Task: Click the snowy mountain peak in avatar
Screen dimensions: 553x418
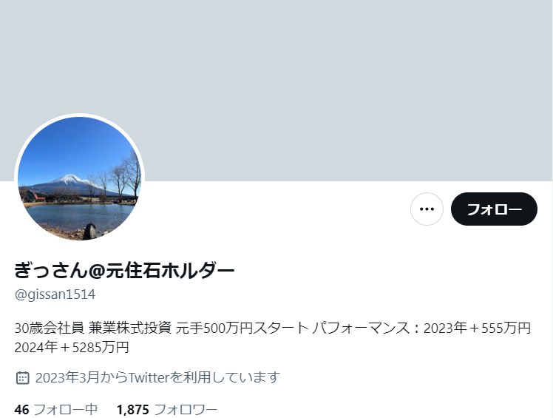Action: [69, 178]
